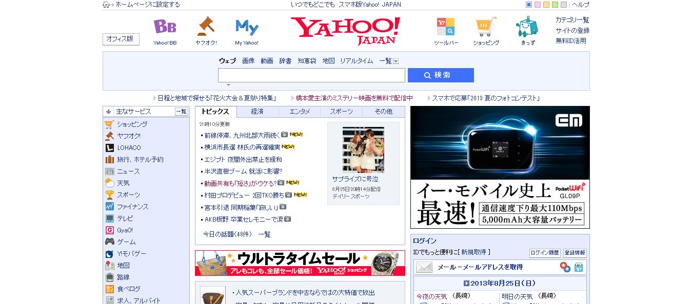Open search suggestions arrow below search box

[229, 85]
